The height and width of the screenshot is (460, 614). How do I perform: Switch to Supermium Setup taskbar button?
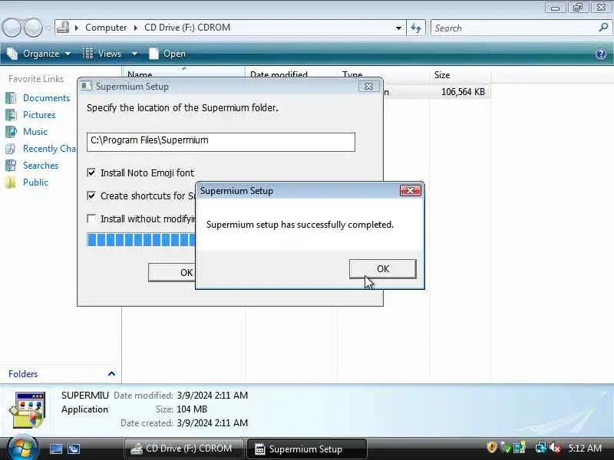tap(306, 449)
